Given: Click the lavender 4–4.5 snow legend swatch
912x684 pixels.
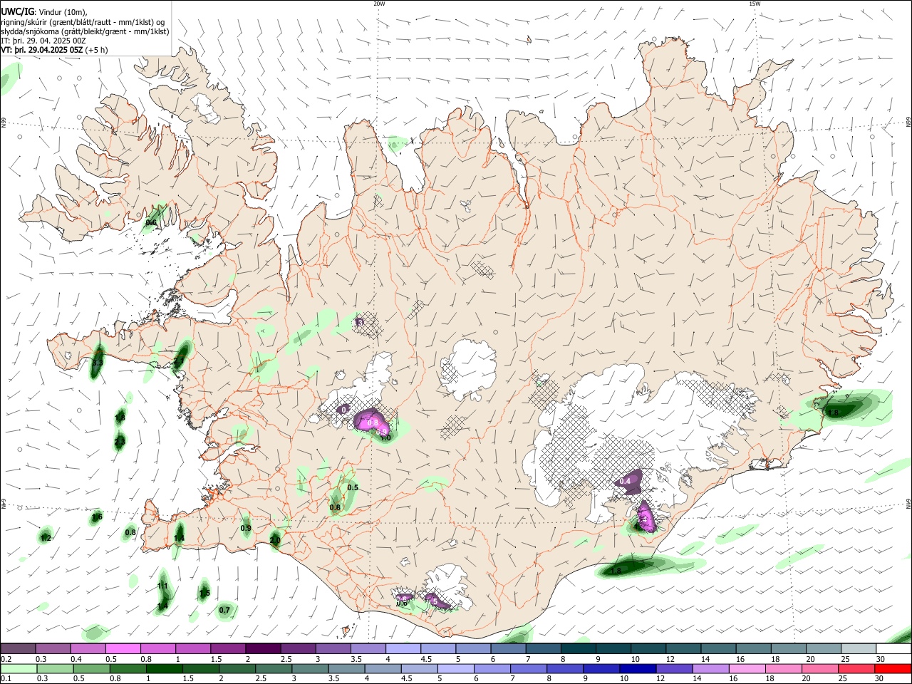Looking at the screenshot, I should [x=403, y=648].
